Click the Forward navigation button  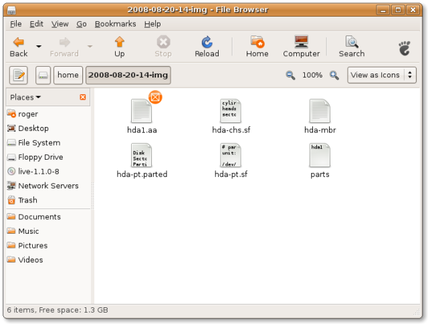[x=64, y=47]
